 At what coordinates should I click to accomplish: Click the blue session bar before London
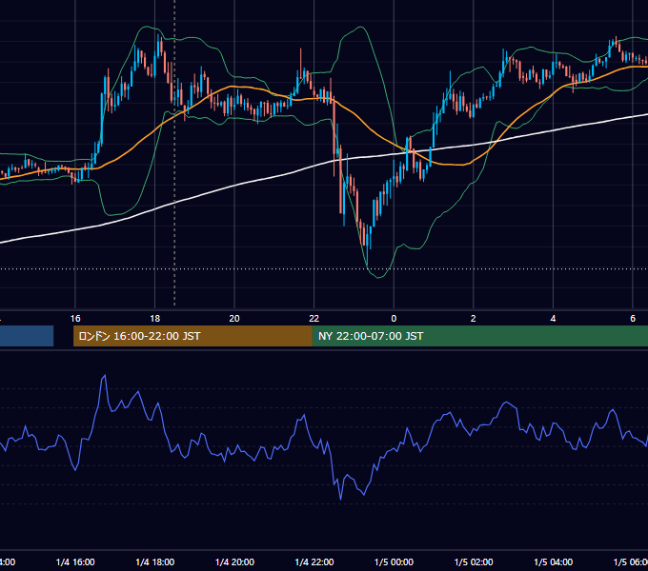pos(27,336)
